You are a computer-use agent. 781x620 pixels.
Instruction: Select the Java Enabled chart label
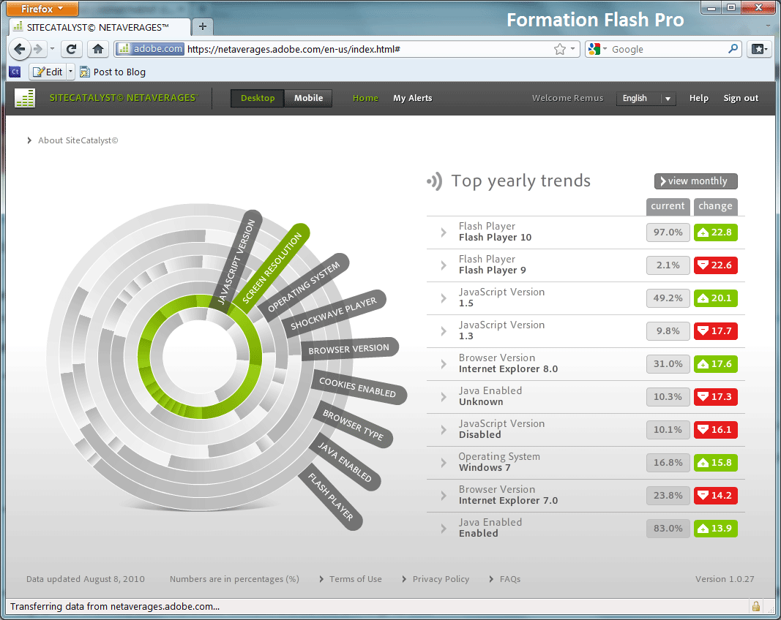point(345,462)
